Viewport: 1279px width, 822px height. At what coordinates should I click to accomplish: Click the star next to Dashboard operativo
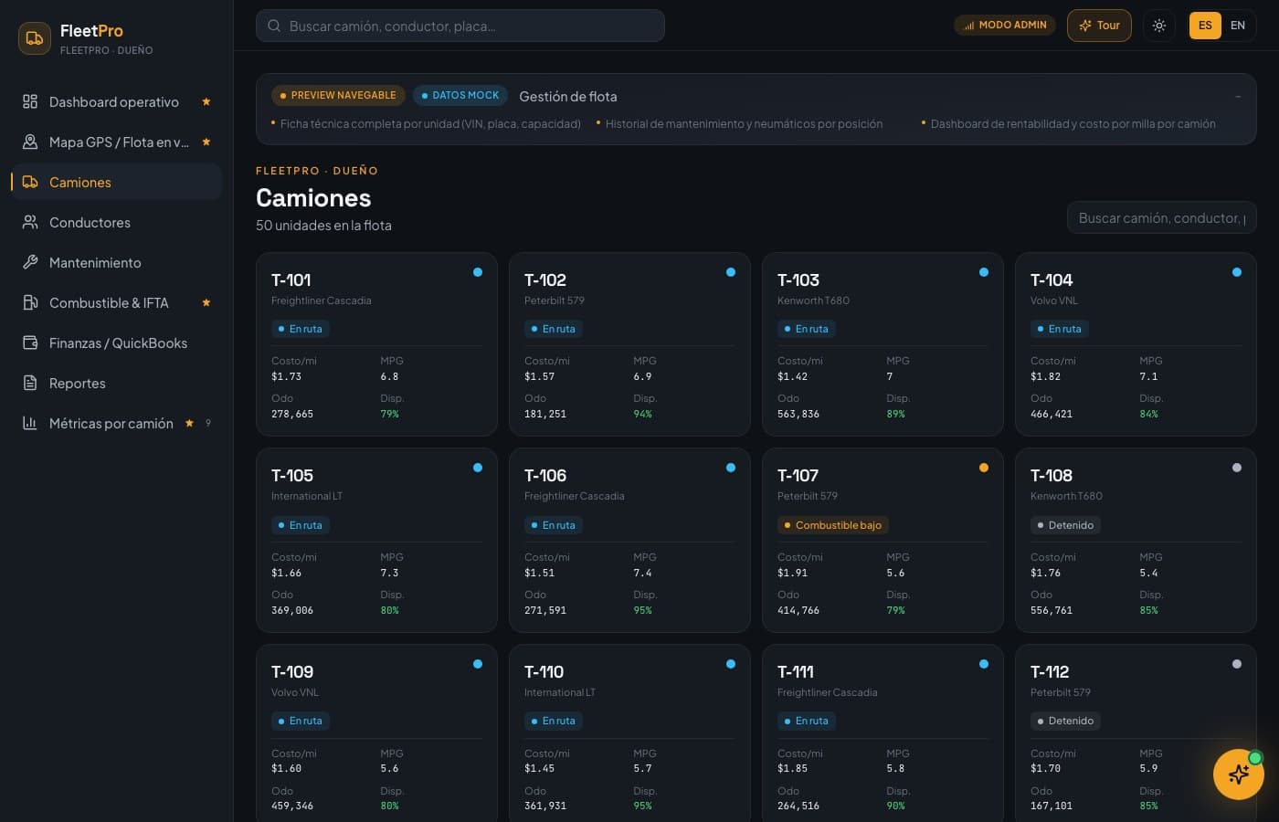tap(206, 101)
